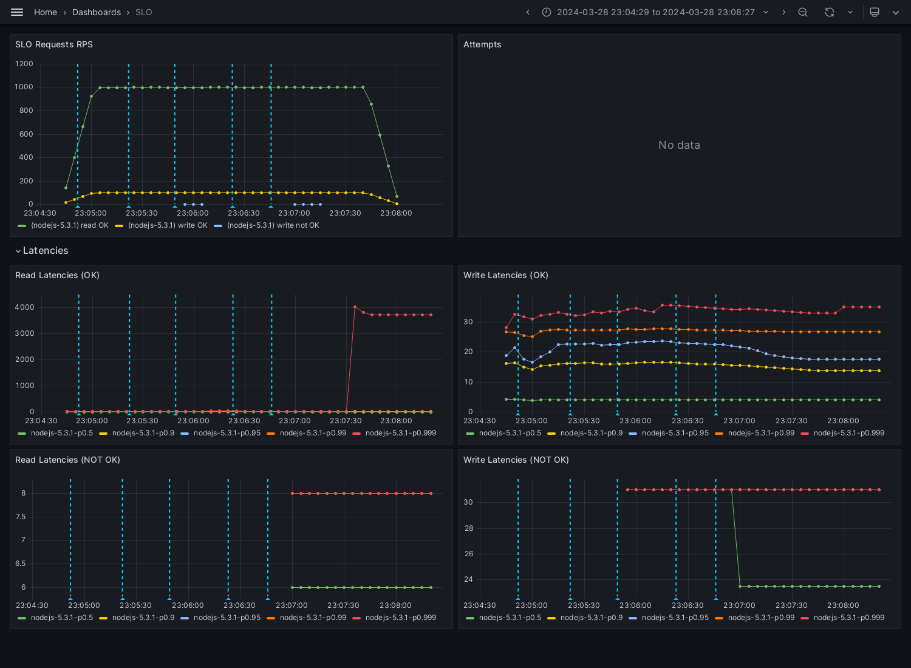This screenshot has height=668, width=911.
Task: Click the SLO breadcrumb
Action: point(144,12)
